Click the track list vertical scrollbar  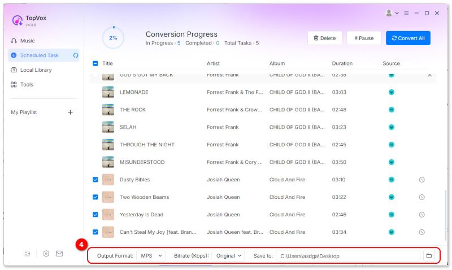coord(445,215)
